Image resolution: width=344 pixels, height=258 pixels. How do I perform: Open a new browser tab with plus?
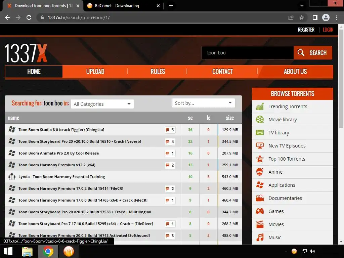click(171, 6)
